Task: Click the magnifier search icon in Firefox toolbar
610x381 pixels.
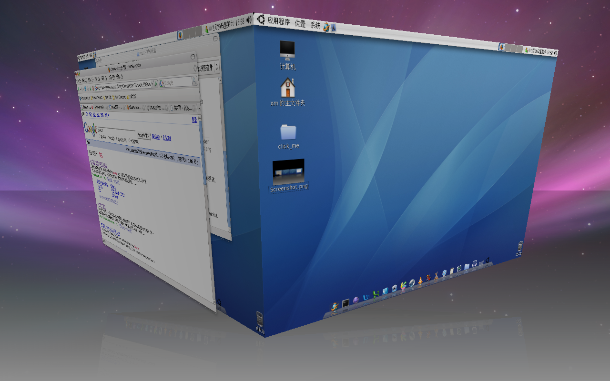Action: click(x=194, y=81)
